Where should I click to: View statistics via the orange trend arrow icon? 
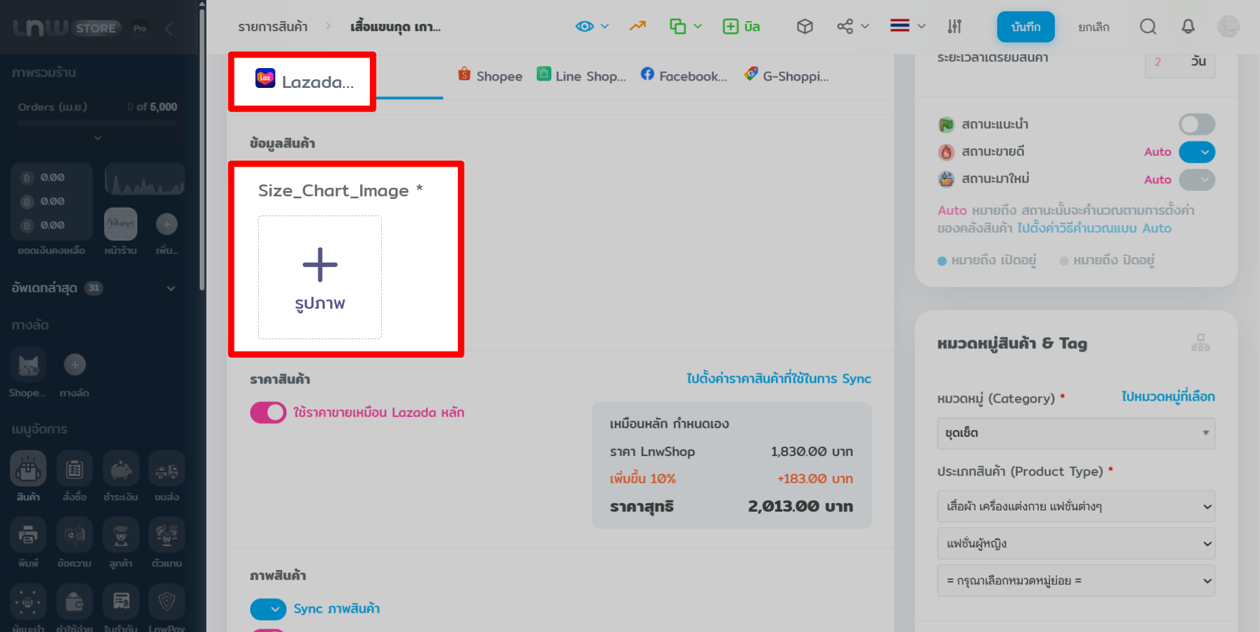637,25
